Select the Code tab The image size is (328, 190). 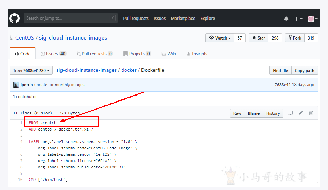23,54
